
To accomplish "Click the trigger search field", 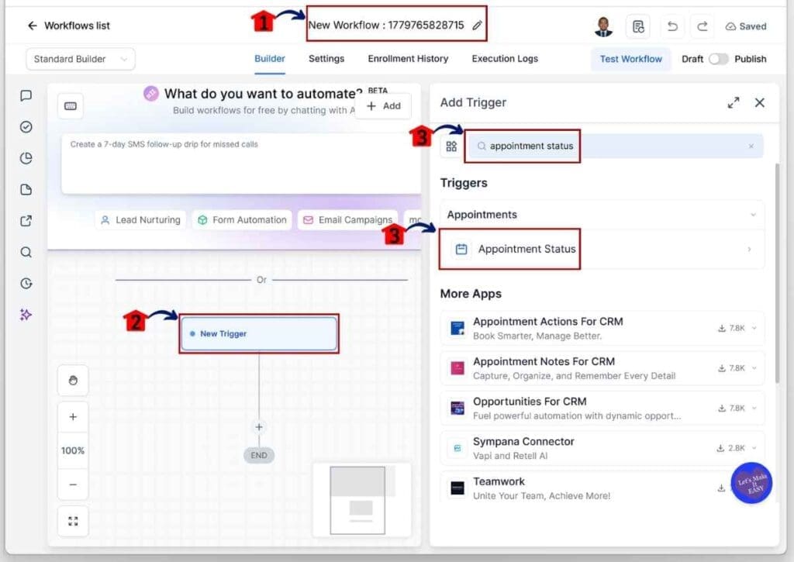I will [x=615, y=147].
